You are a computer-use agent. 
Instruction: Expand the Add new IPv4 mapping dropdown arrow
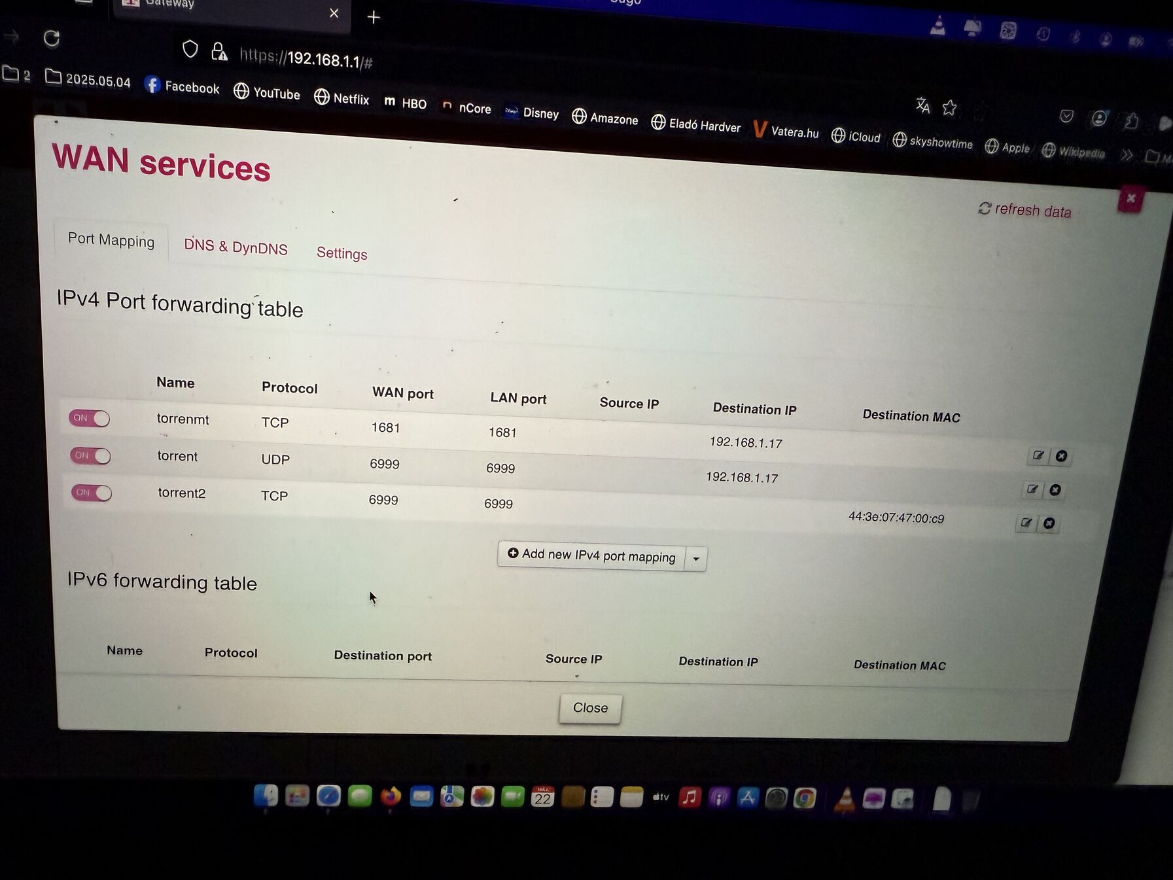click(696, 559)
